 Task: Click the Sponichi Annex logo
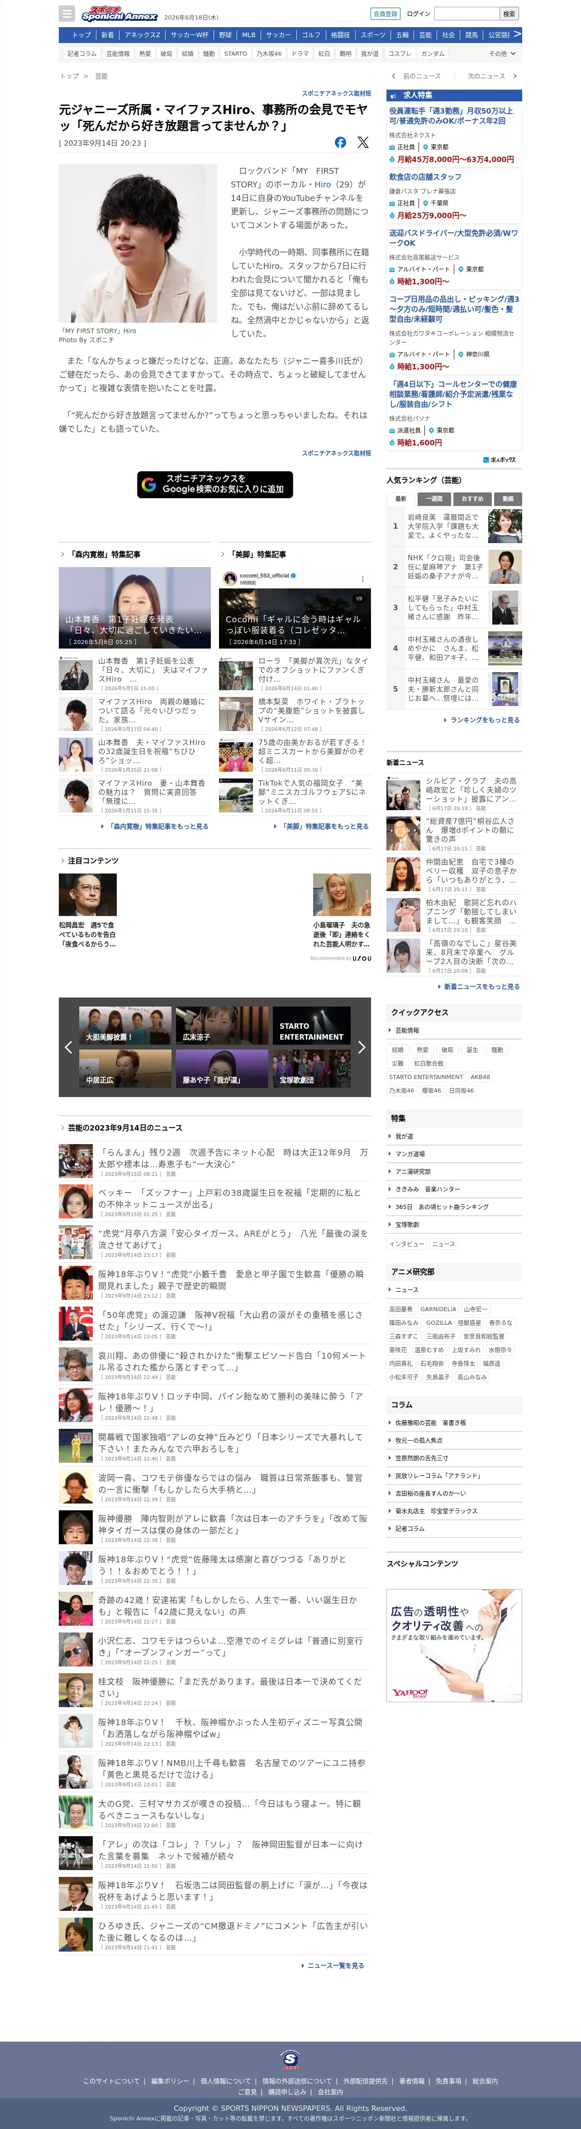point(119,14)
